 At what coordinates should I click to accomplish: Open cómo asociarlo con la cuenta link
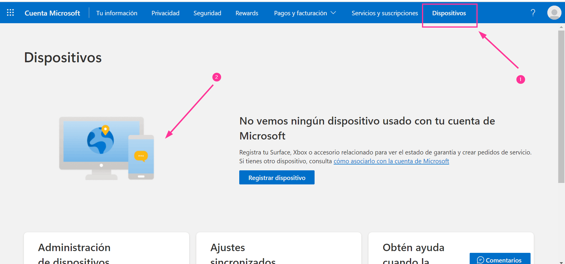point(391,161)
